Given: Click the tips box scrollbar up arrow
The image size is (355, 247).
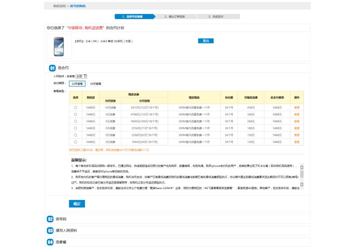Looking at the screenshot, I should 302,167.
